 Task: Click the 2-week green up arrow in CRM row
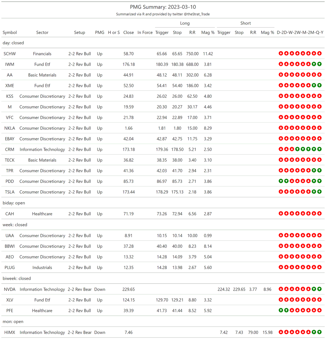297,149
